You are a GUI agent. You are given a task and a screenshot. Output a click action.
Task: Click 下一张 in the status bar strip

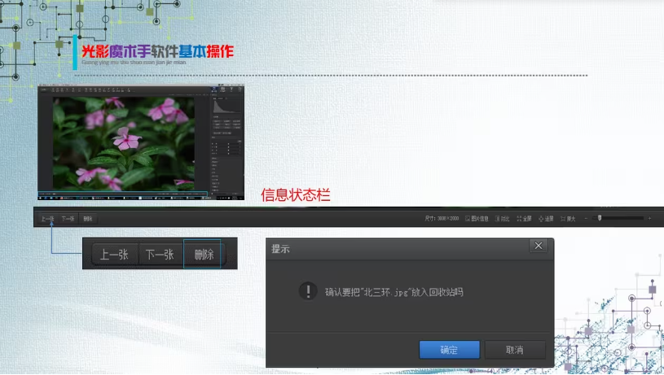(68, 218)
